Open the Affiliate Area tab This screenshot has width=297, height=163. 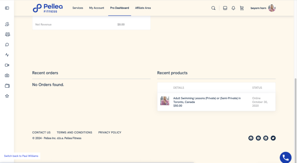[143, 8]
